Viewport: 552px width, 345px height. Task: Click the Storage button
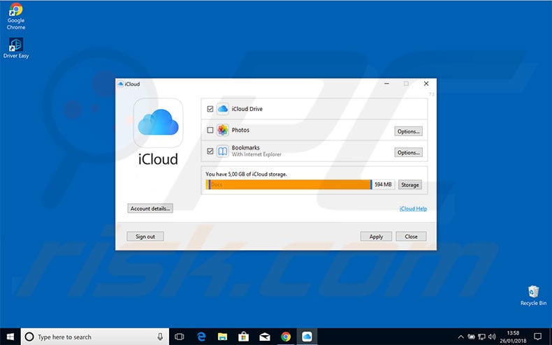[x=409, y=185]
